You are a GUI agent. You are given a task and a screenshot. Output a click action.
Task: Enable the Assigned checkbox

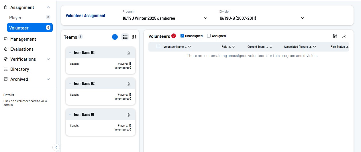coord(209,36)
